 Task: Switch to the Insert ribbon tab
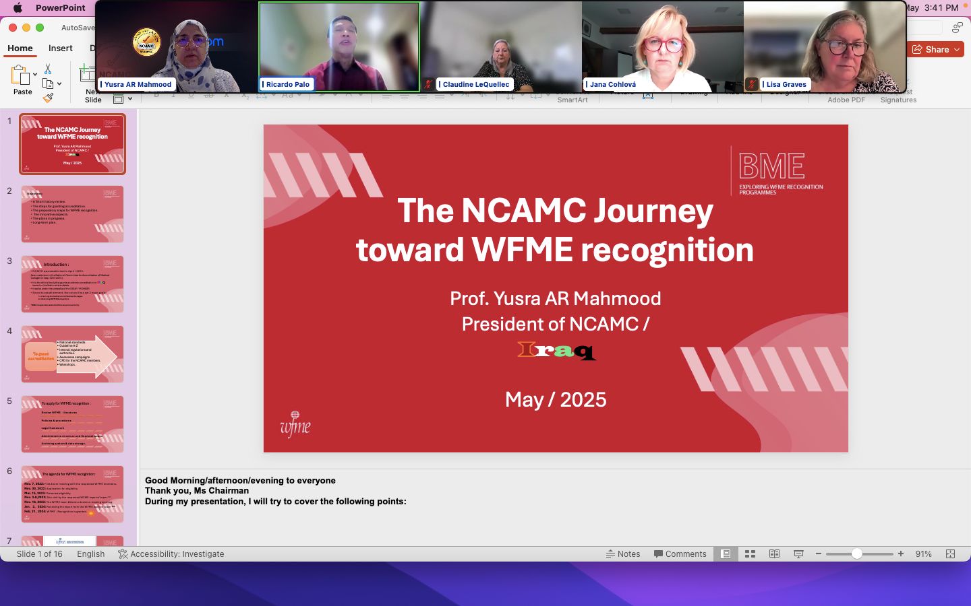tap(61, 48)
